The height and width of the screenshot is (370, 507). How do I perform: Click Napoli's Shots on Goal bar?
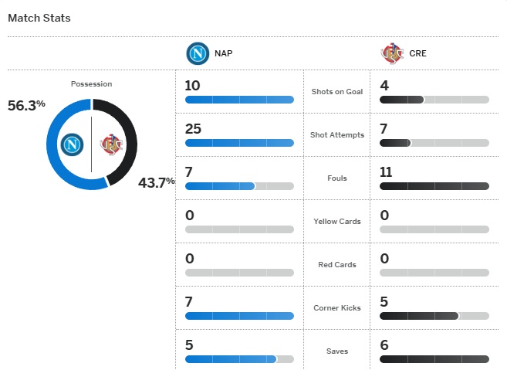pyautogui.click(x=239, y=100)
